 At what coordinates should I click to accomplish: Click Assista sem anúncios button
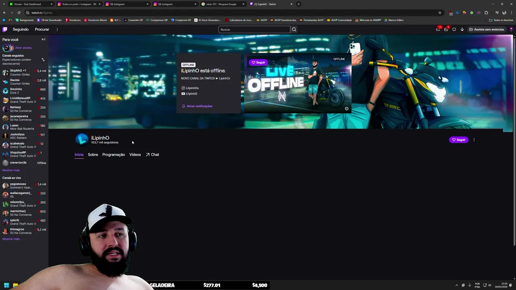click(x=486, y=29)
